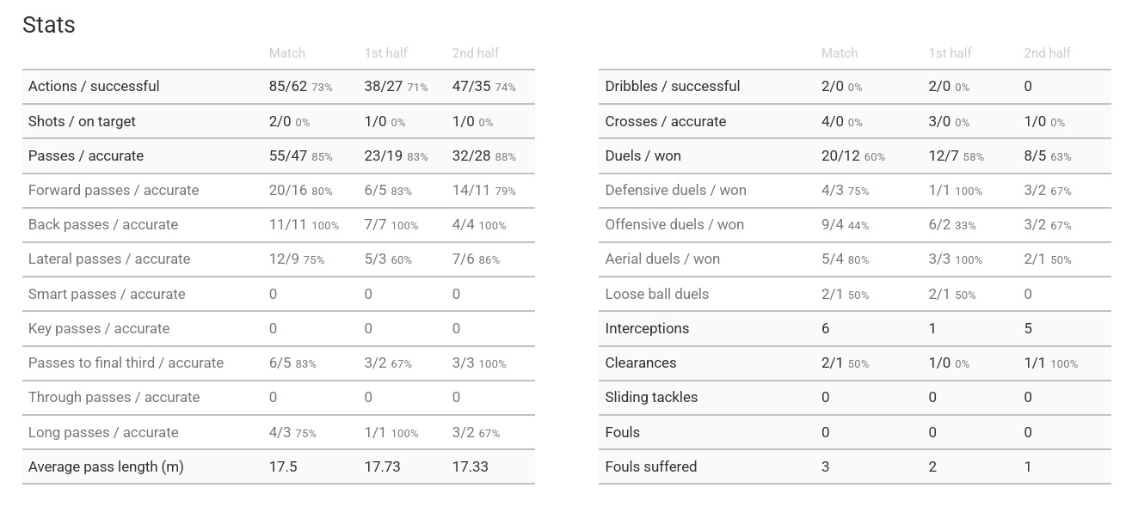Select the Sliding tackles row
Viewport: 1132px width, 512px height.
(855, 398)
